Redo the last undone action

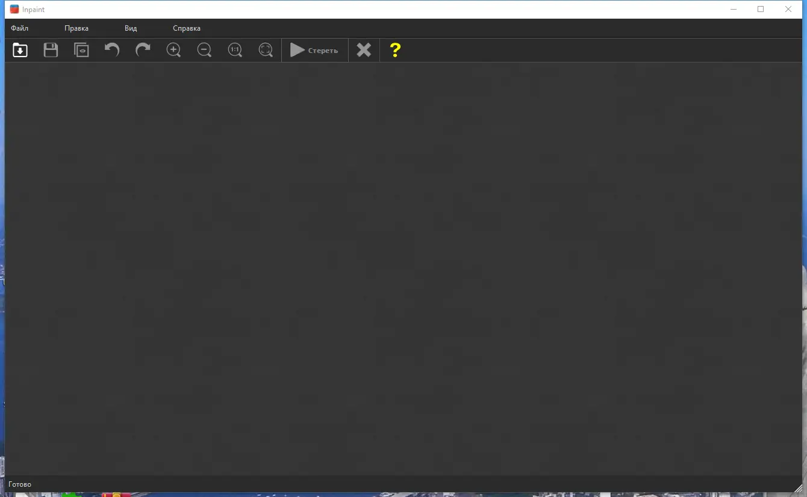click(143, 50)
